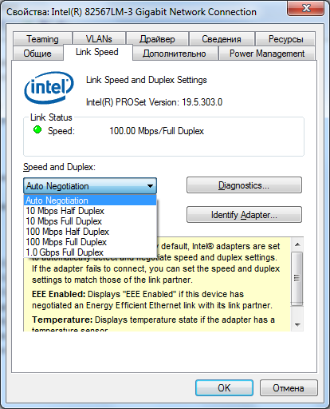330x409 pixels.
Task: Open the Драйвер tab
Action: [157, 39]
